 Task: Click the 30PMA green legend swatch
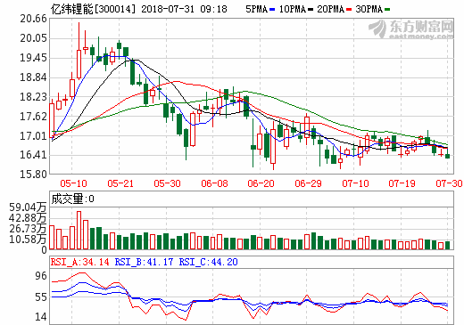387,10
